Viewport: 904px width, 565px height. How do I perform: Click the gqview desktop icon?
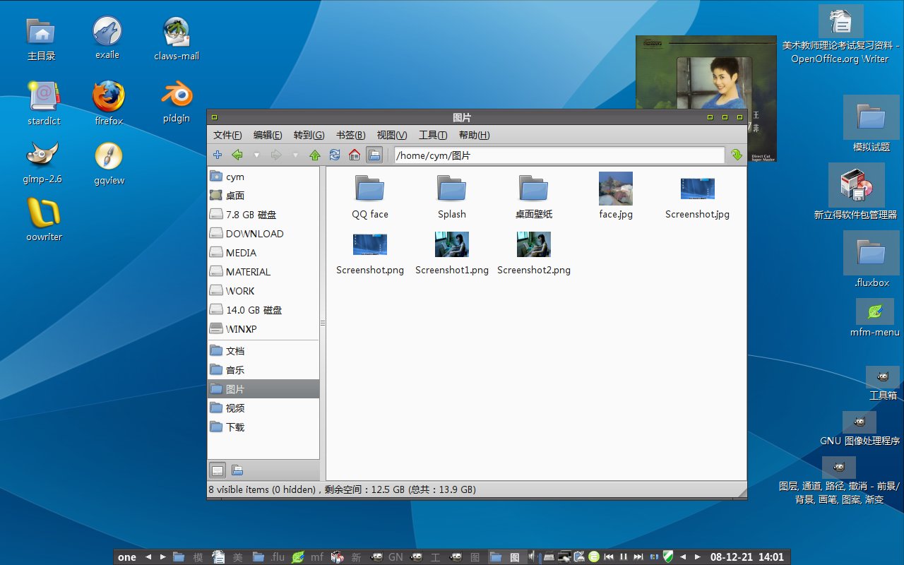point(109,163)
